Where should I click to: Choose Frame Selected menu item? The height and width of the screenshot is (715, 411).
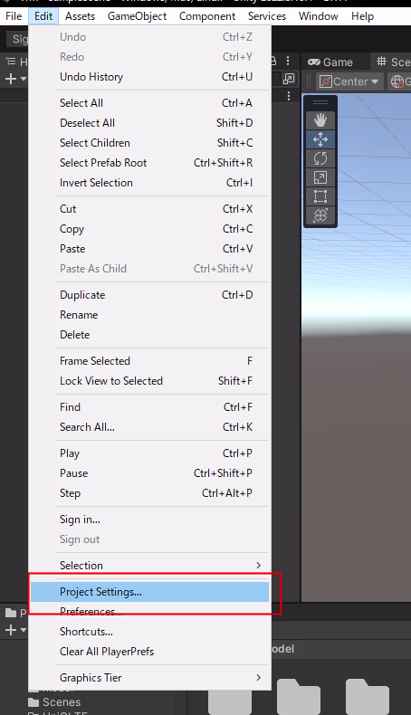(x=149, y=361)
